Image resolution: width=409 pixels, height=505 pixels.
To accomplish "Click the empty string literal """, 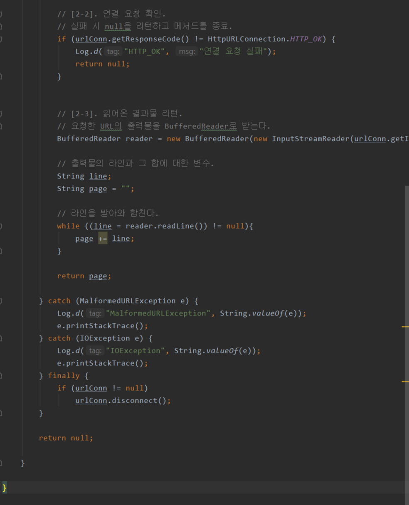I will 126,189.
